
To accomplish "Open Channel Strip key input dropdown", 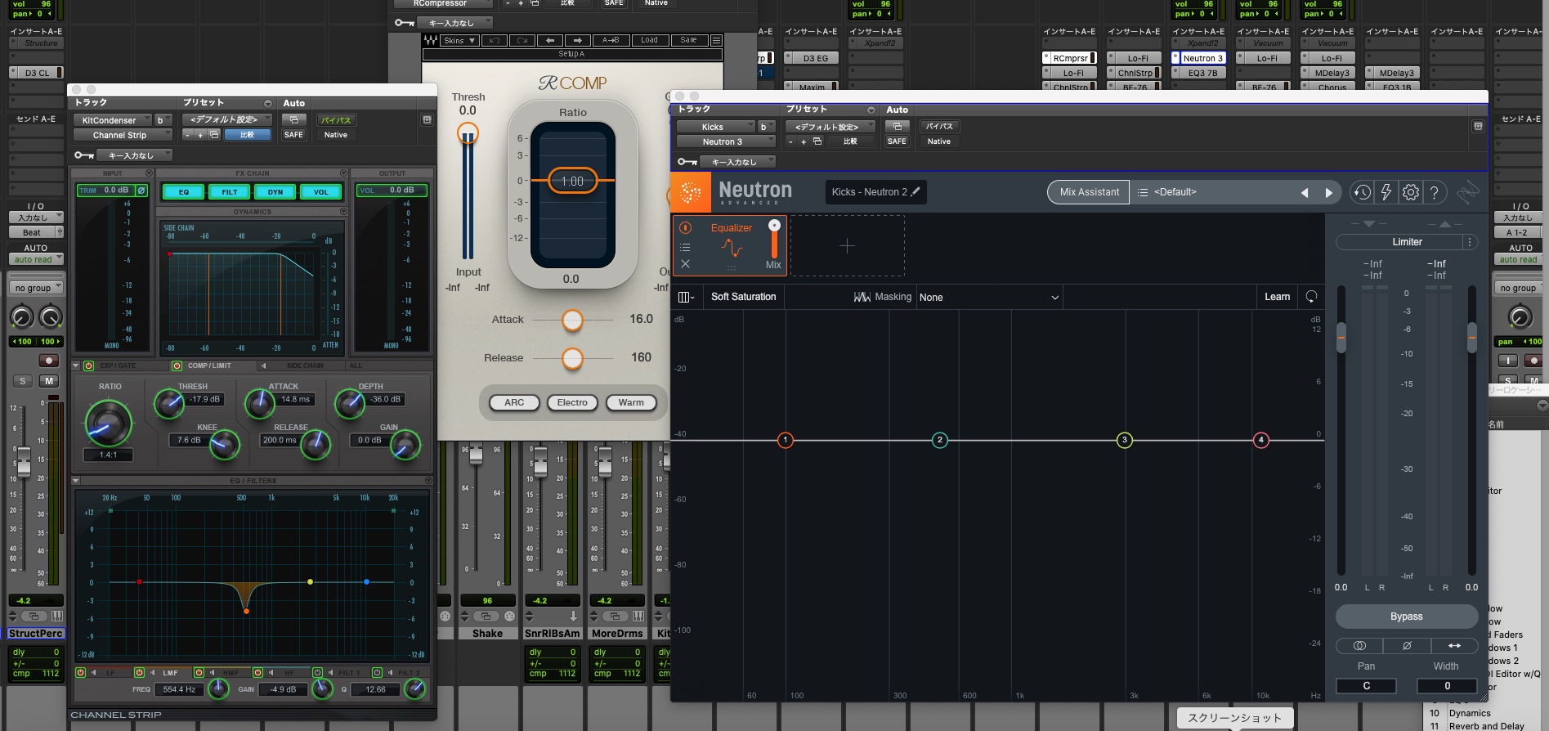I will (x=135, y=155).
